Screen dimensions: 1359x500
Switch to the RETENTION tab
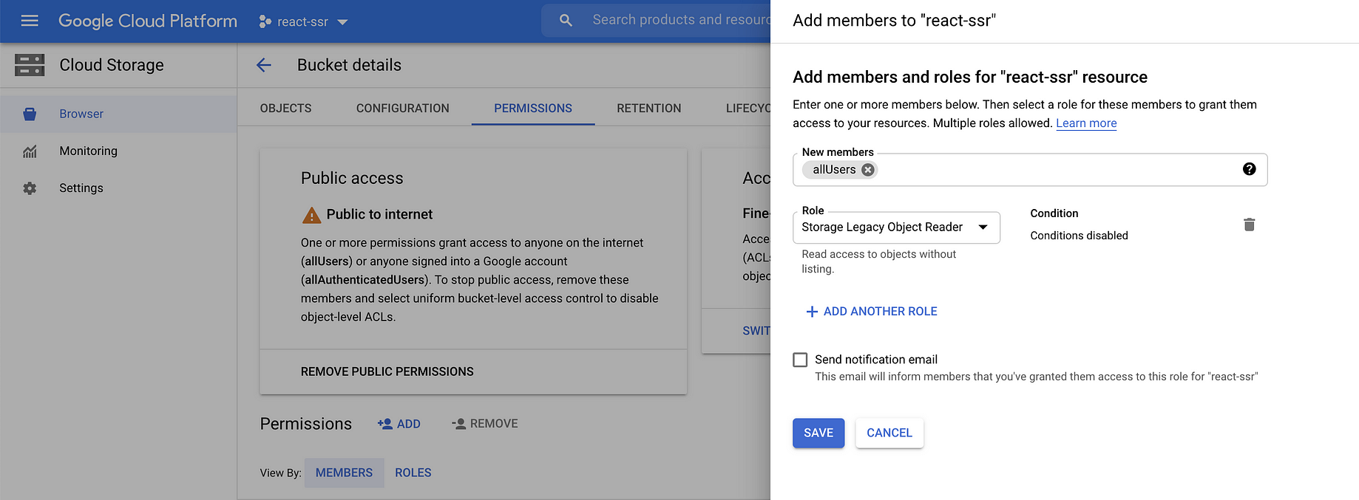click(x=648, y=108)
